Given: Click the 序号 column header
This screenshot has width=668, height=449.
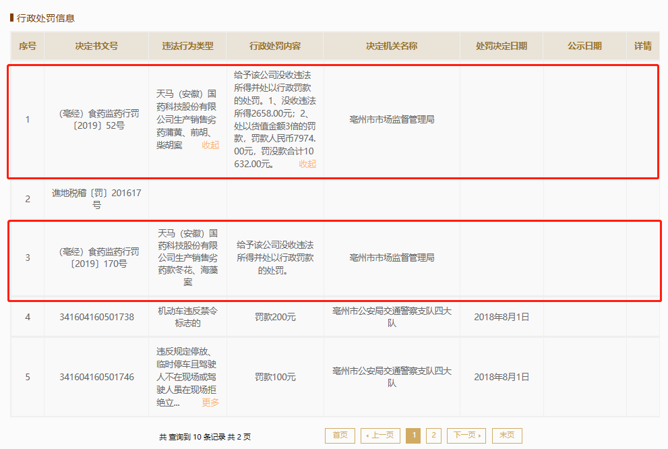Looking at the screenshot, I should coord(28,46).
